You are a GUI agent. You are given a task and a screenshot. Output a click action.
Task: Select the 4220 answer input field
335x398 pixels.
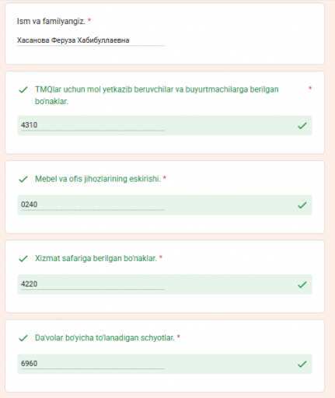pyautogui.click(x=92, y=285)
